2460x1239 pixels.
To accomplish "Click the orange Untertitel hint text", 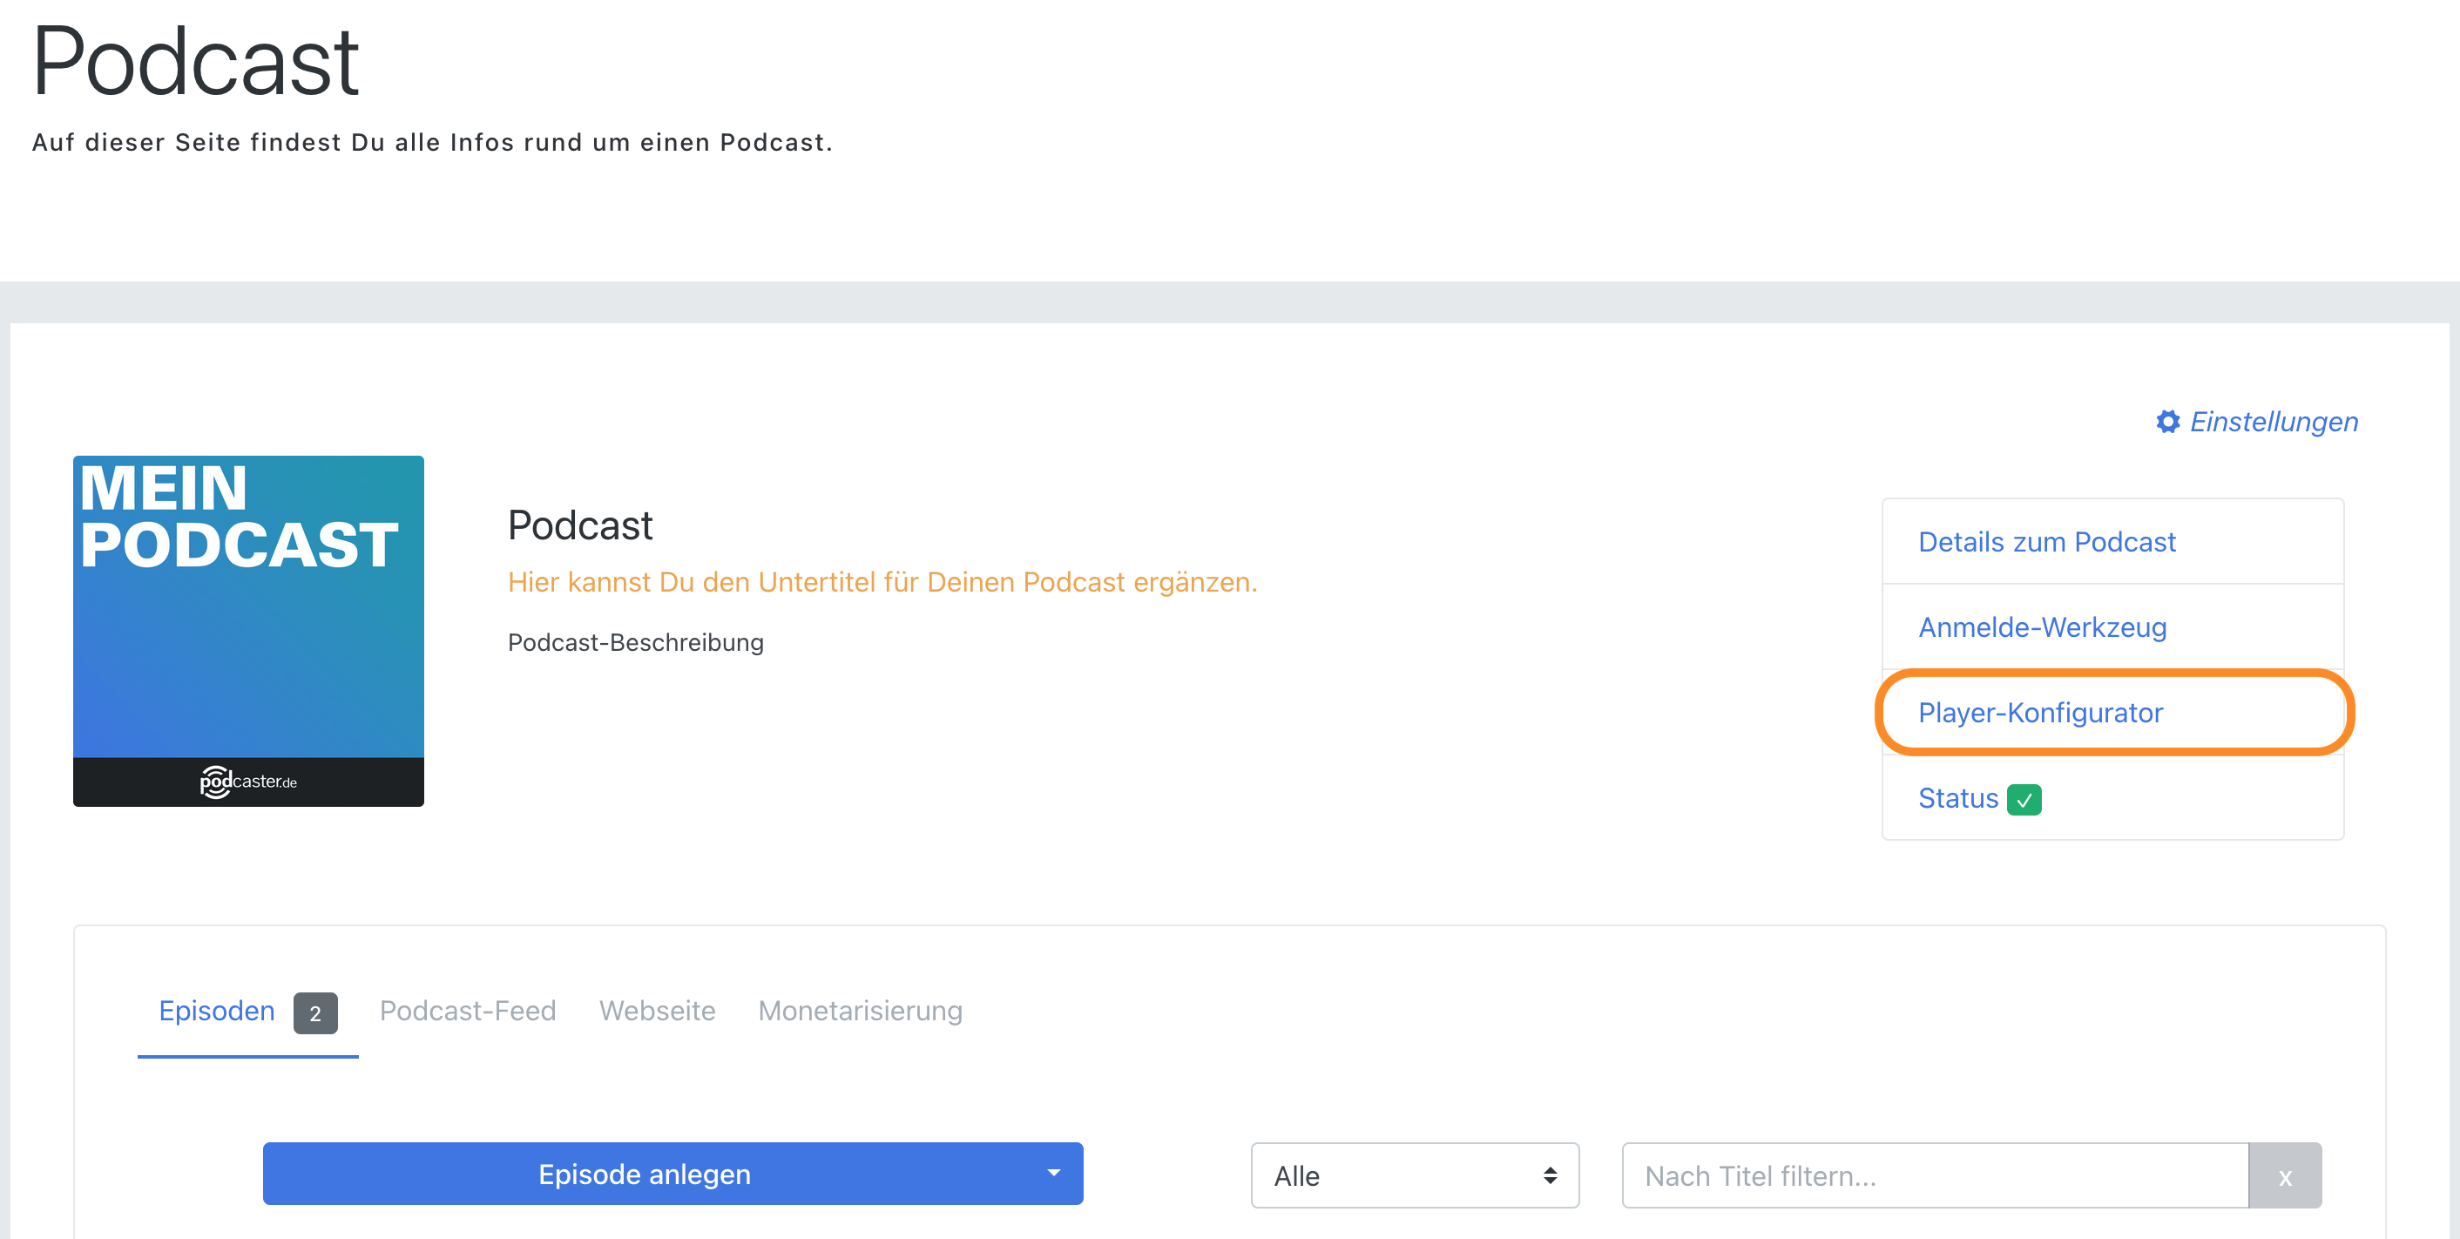I will (882, 582).
